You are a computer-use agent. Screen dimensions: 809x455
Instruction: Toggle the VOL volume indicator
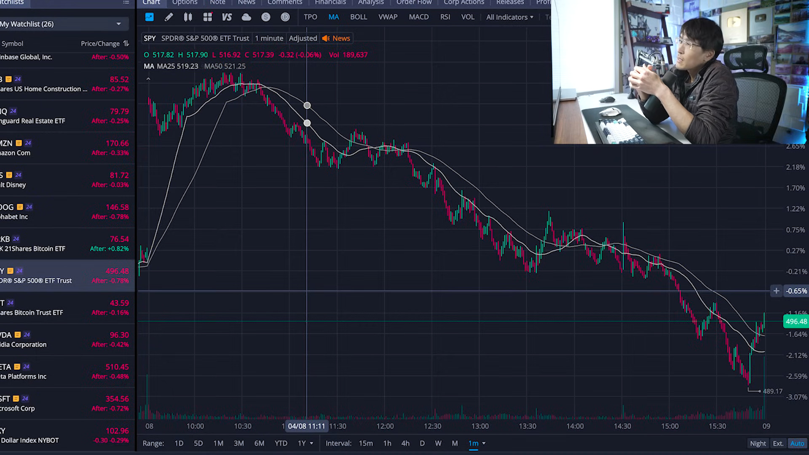click(467, 17)
